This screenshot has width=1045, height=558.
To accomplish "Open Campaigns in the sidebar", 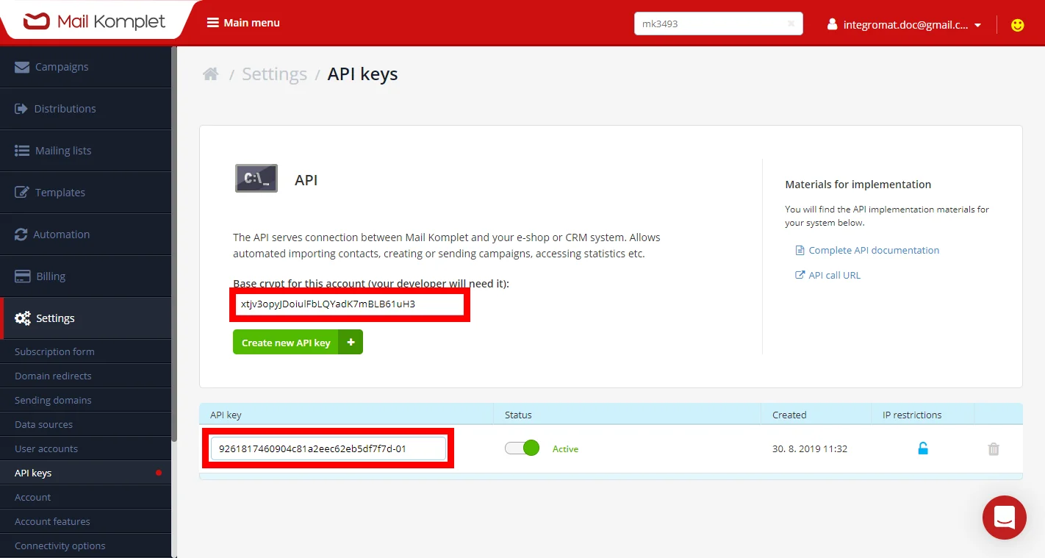I will 85,67.
